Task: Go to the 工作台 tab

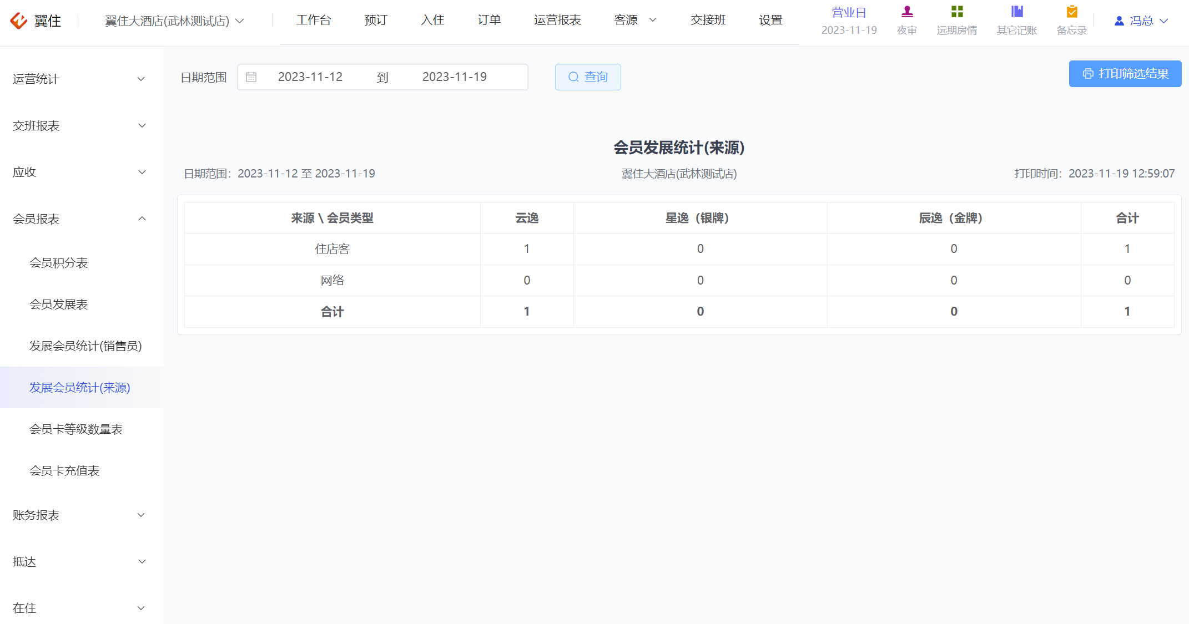Action: click(x=314, y=20)
